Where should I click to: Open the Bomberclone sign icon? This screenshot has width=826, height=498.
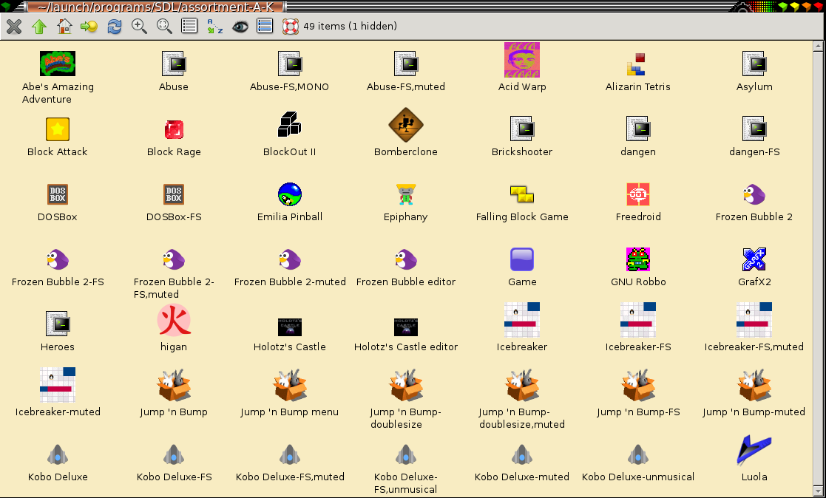tap(406, 126)
